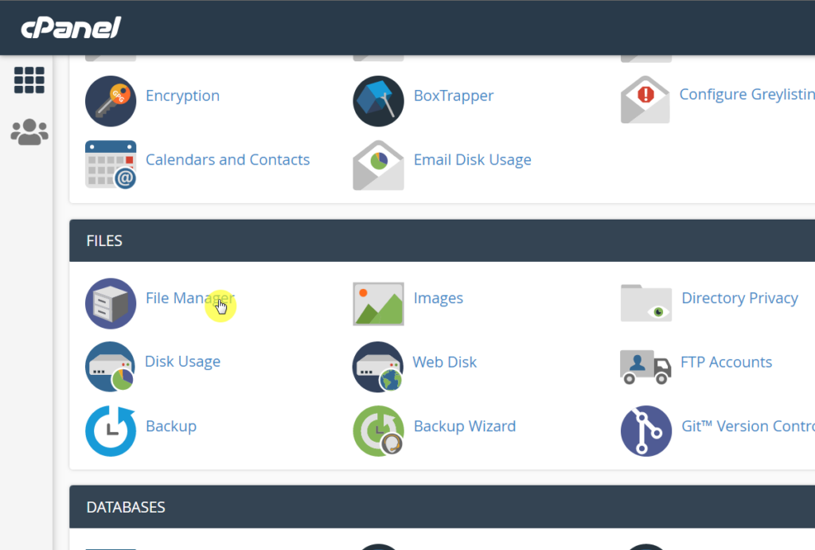Click the Calendars and Contacts icon
This screenshot has width=815, height=550.
pos(111,164)
